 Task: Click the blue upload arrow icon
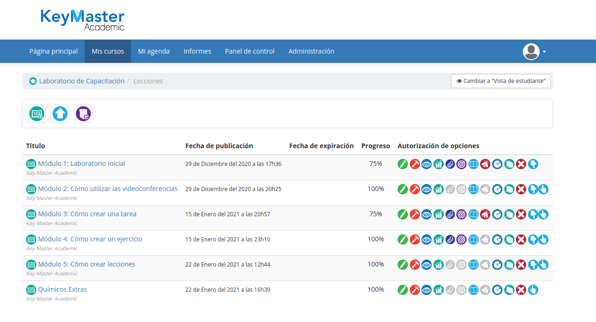(x=60, y=114)
